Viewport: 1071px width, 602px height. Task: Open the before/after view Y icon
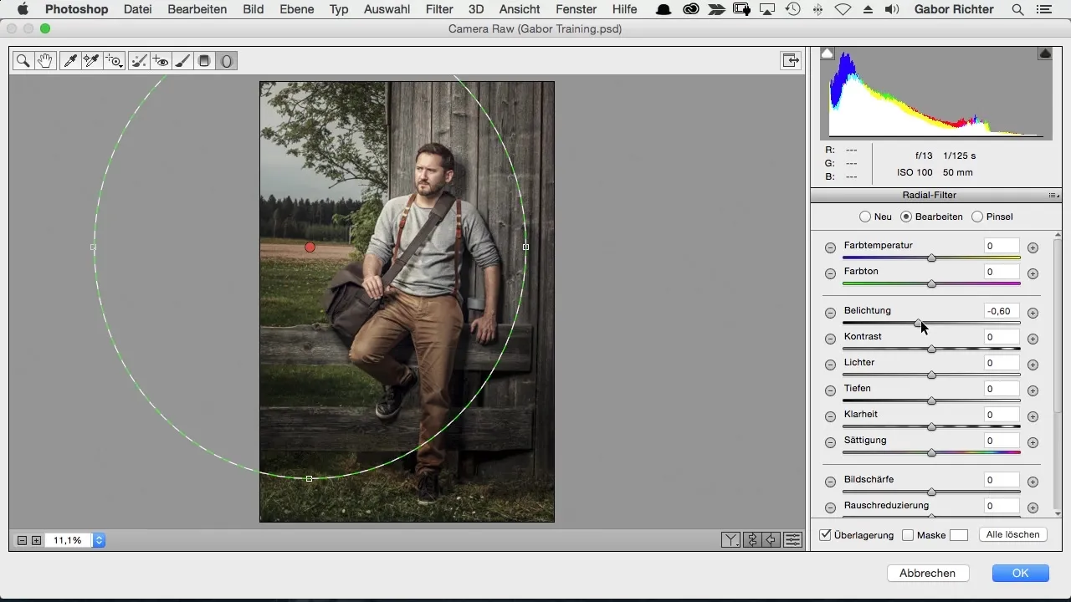click(731, 539)
